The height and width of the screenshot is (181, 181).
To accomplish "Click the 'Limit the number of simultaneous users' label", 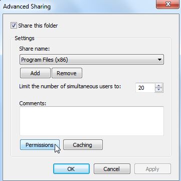I will [x=70, y=86].
